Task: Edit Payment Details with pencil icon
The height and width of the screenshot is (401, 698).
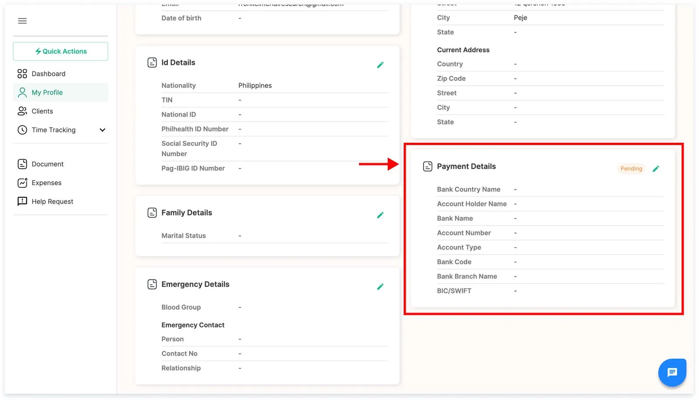Action: [x=656, y=169]
